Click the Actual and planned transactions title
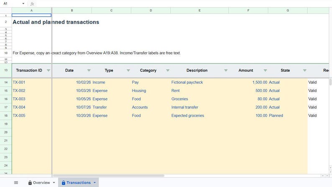This screenshot has height=187, width=332. (56, 22)
